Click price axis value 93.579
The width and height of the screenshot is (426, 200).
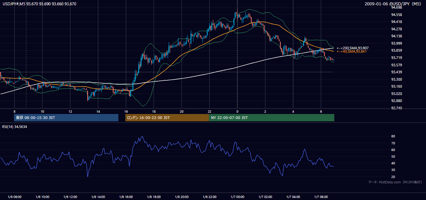[x=396, y=65]
